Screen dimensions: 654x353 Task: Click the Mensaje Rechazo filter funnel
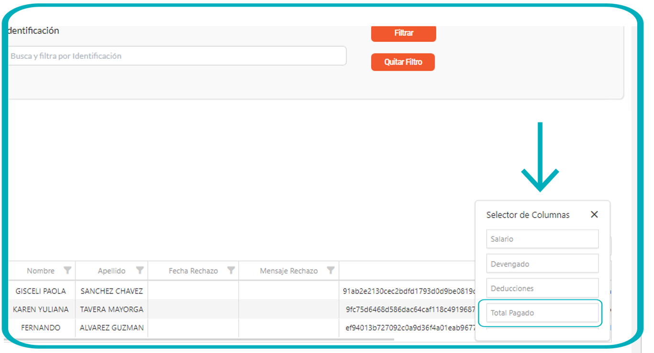coord(330,271)
